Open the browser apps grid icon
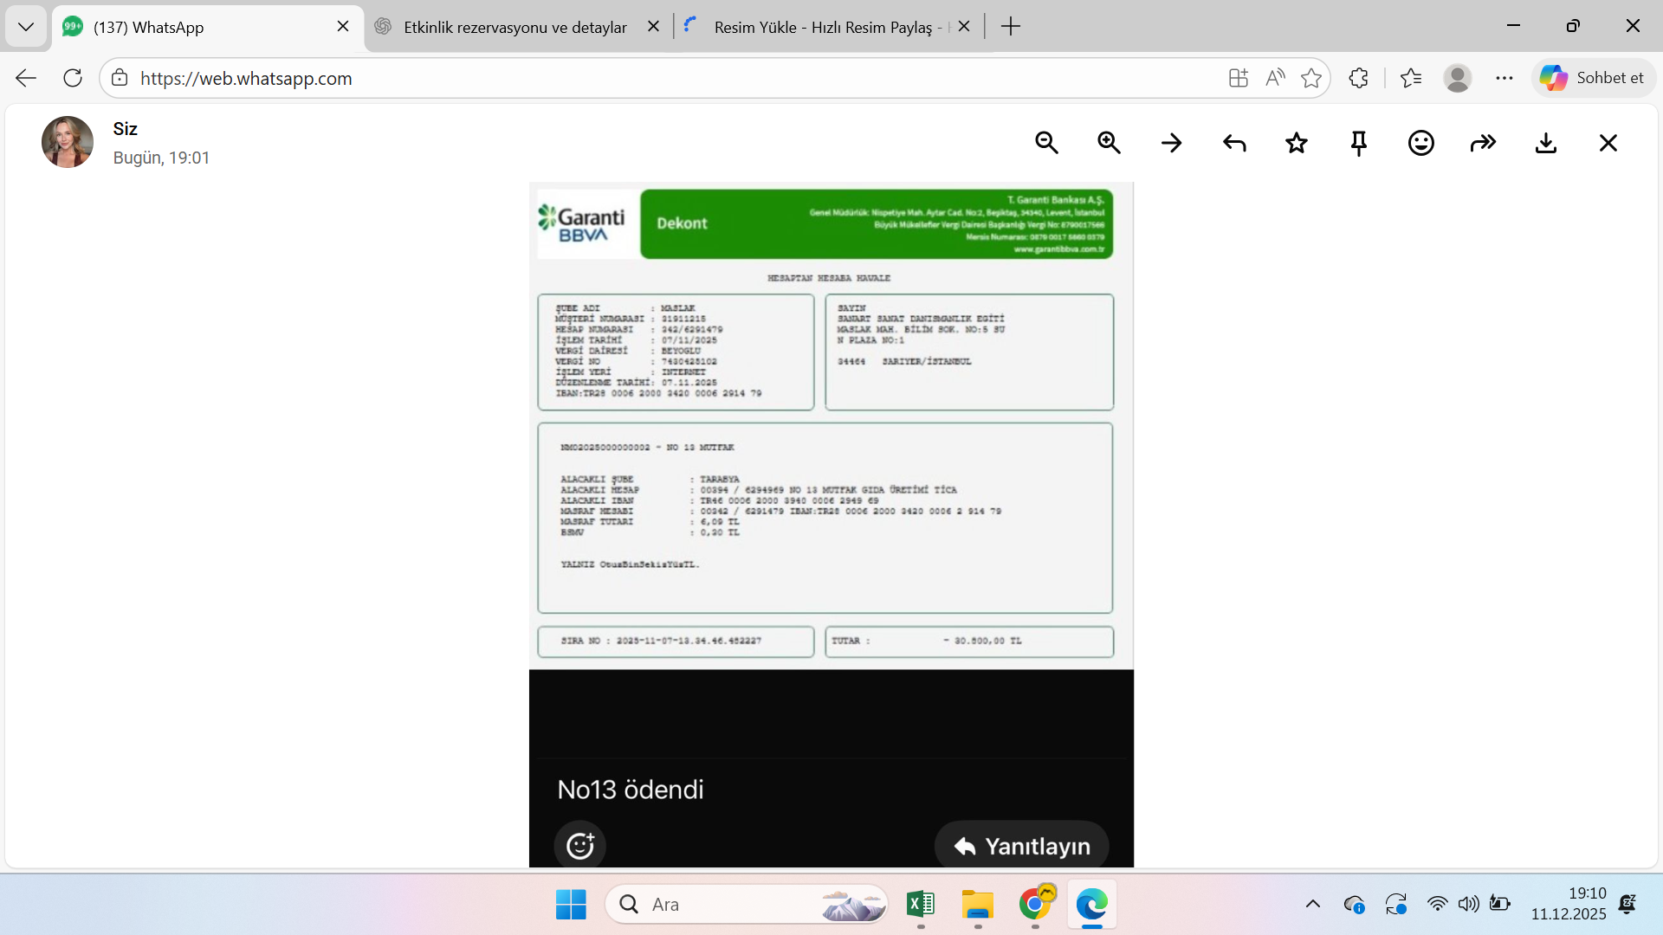The width and height of the screenshot is (1663, 935). [x=1239, y=78]
